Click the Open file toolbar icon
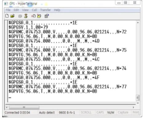The width and height of the screenshot is (144, 119). pyautogui.click(x=13, y=16)
